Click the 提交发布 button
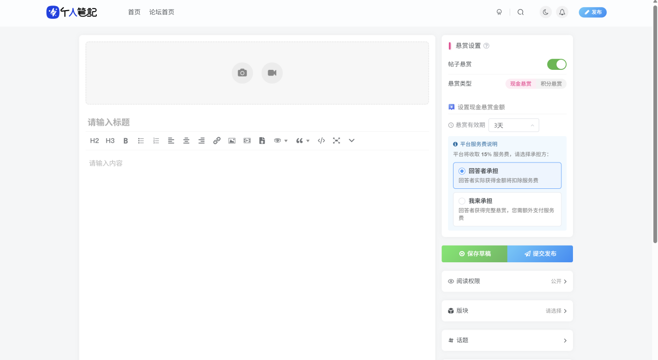 (540, 254)
